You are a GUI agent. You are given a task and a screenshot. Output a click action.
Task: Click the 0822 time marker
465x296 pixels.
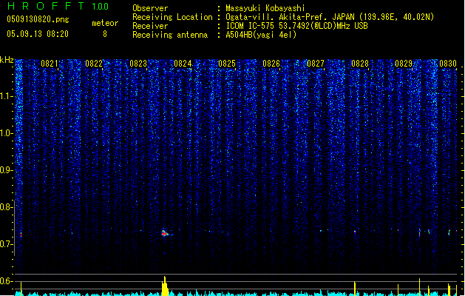94,64
